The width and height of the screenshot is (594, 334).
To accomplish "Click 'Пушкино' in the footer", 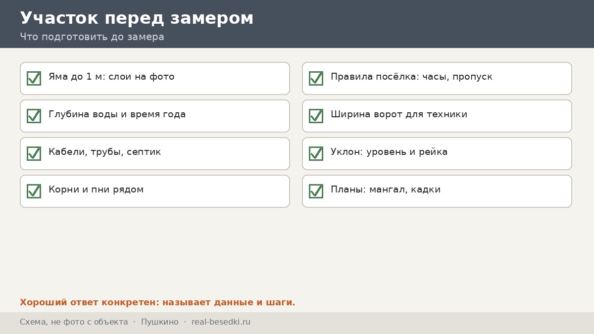I will click(160, 322).
